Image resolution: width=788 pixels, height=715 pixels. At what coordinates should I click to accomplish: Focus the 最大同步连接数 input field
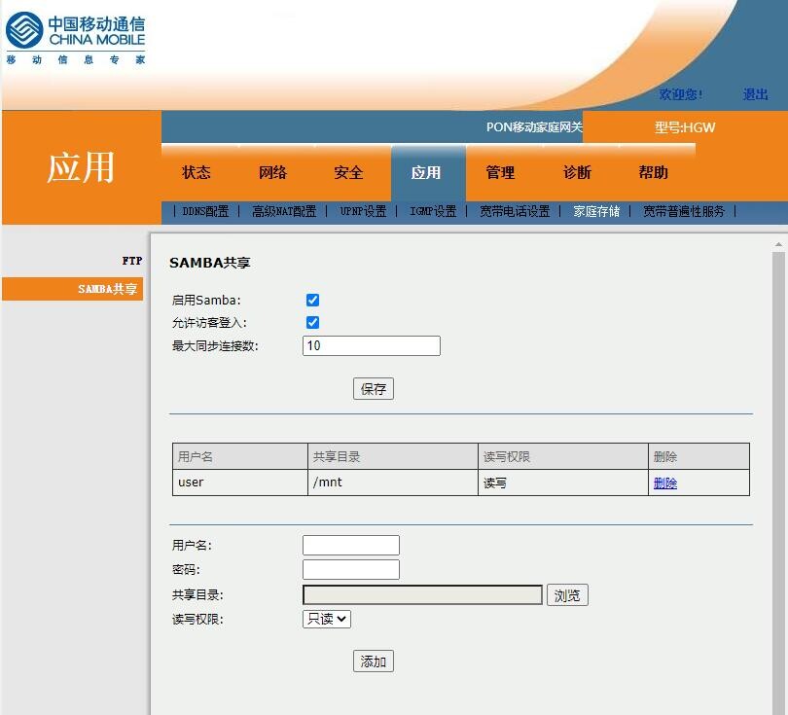372,346
